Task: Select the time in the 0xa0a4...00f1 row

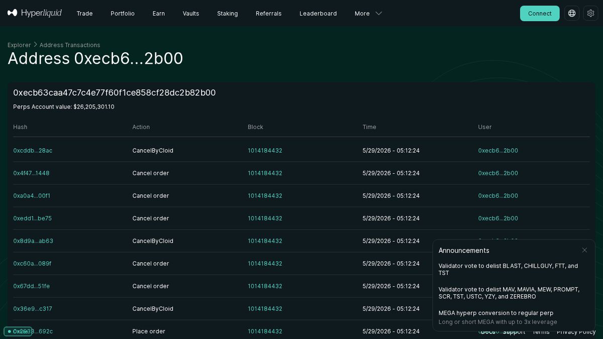Action: pyautogui.click(x=391, y=196)
